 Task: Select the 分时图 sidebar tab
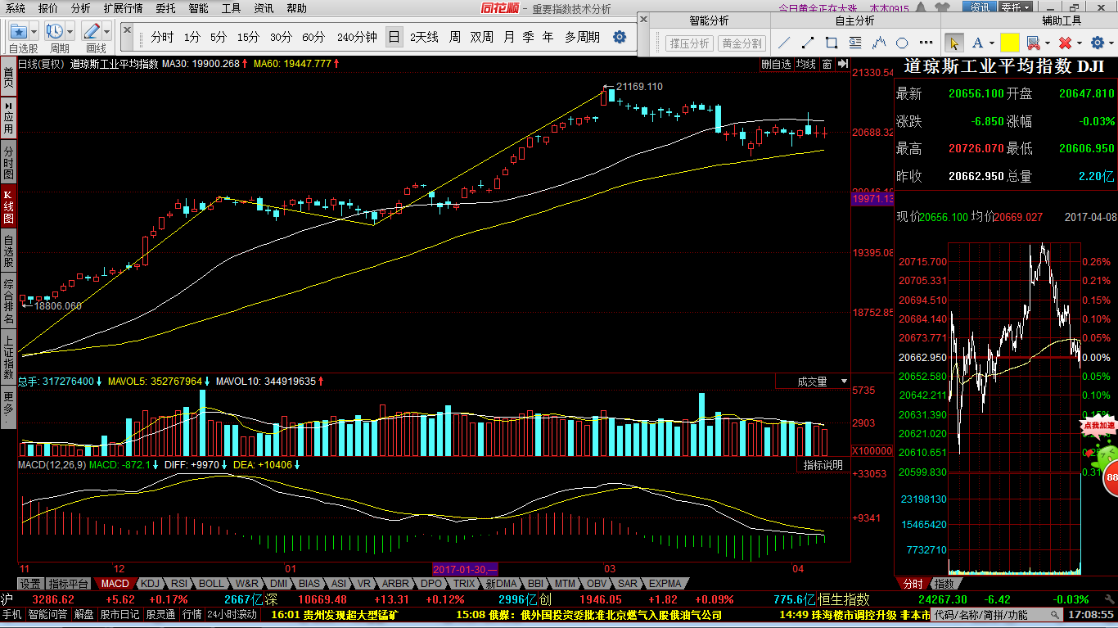[x=8, y=163]
